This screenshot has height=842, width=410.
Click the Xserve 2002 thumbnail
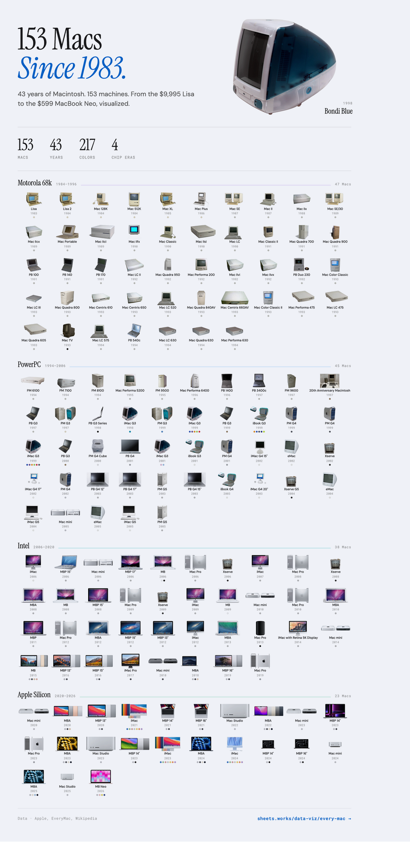[330, 447]
